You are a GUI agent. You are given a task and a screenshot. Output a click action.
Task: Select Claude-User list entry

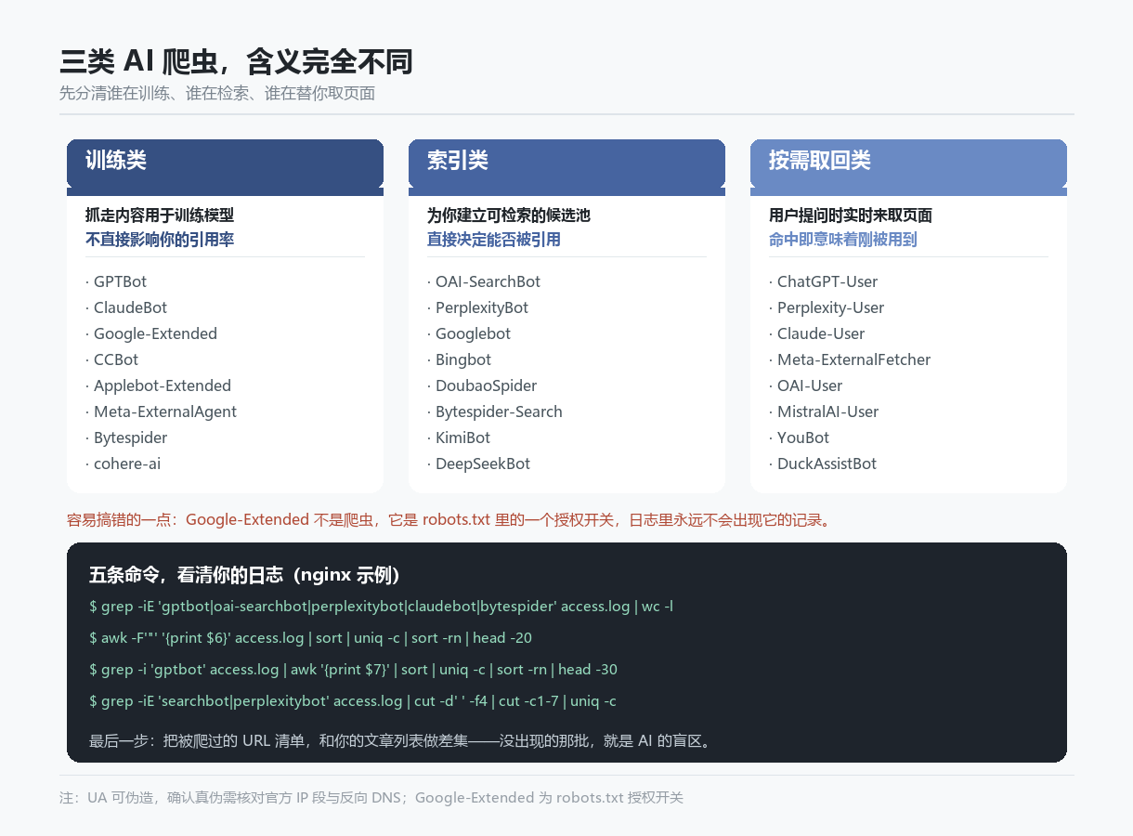click(x=817, y=333)
